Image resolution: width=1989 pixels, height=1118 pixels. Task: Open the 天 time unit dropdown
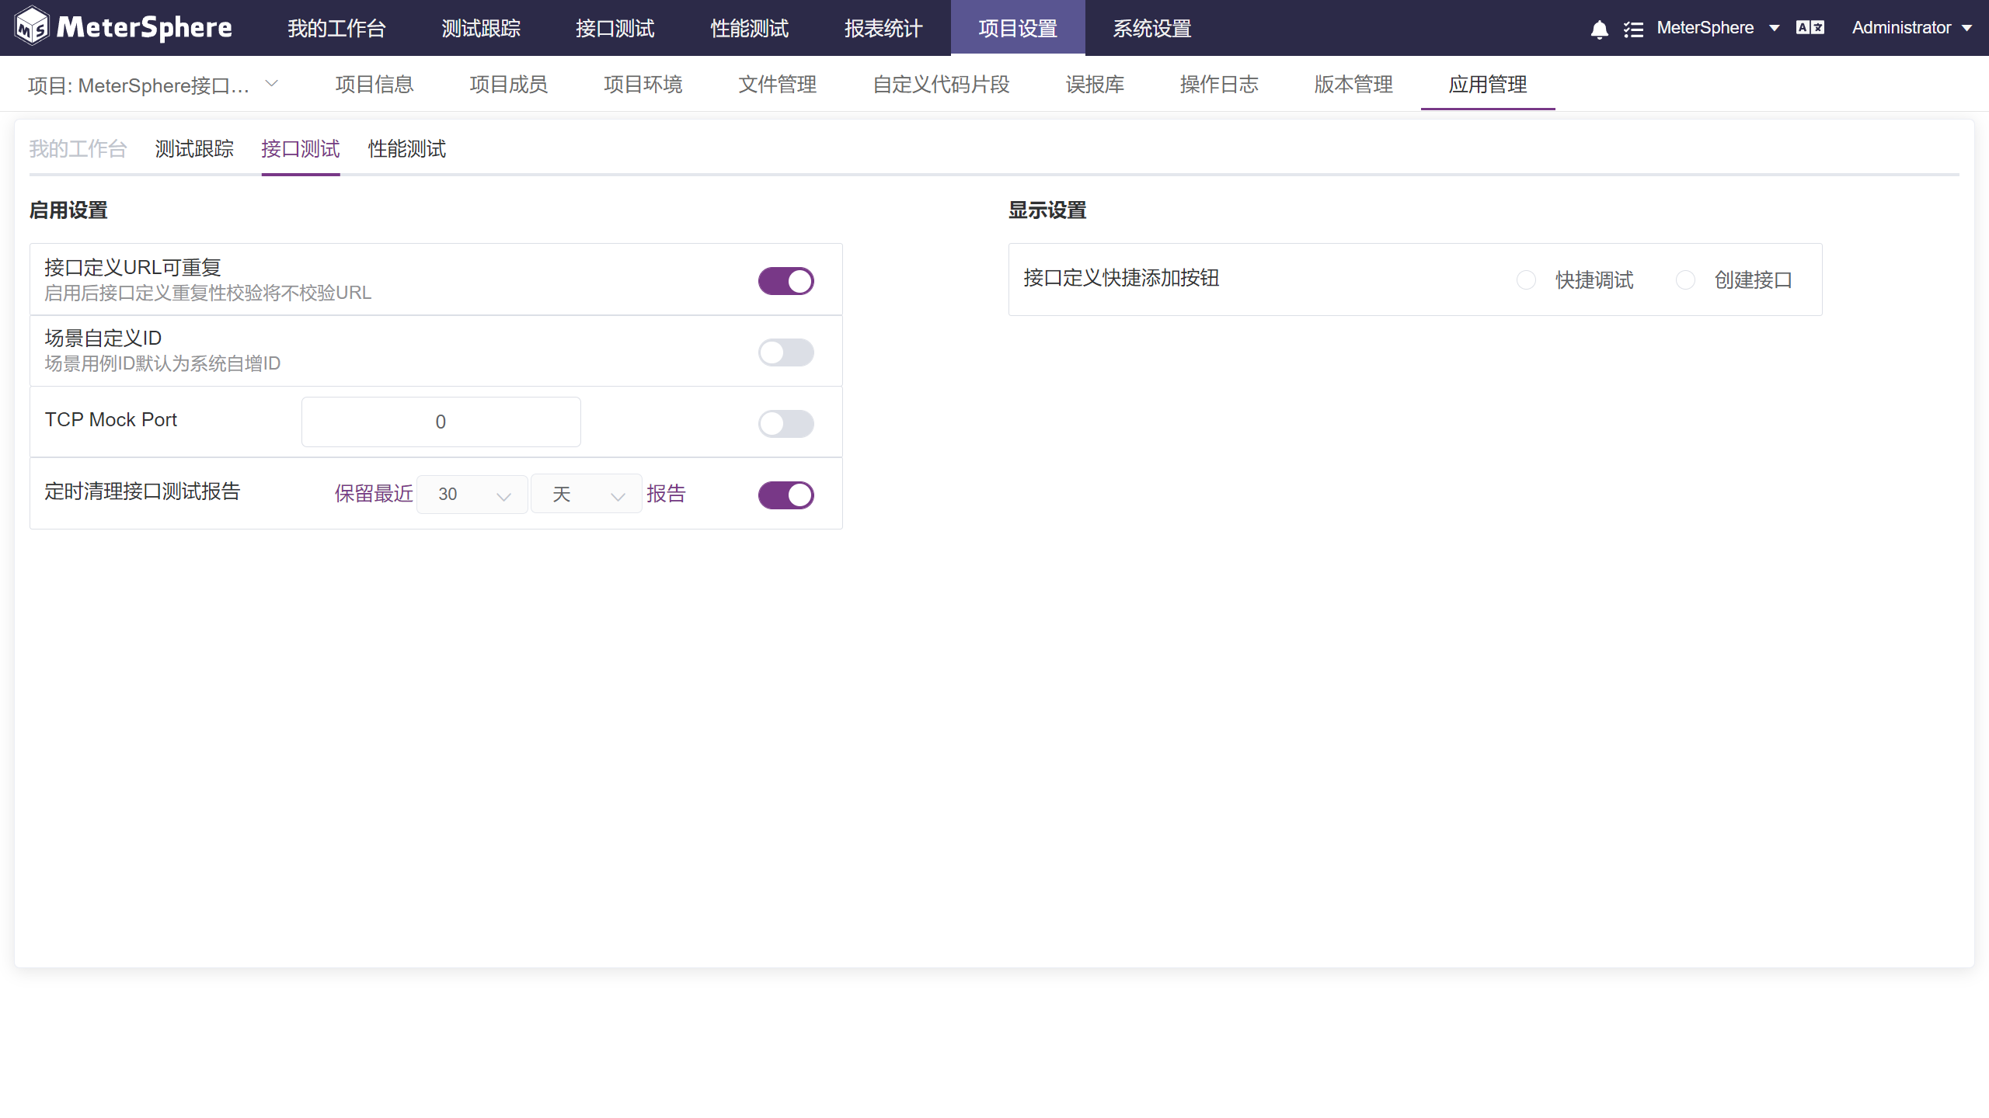point(586,495)
